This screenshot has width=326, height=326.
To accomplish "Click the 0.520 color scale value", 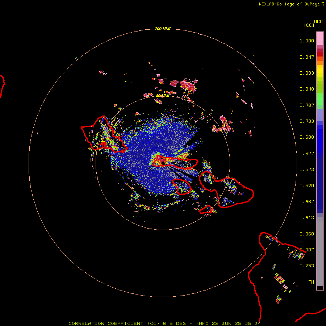I will pyautogui.click(x=307, y=186).
